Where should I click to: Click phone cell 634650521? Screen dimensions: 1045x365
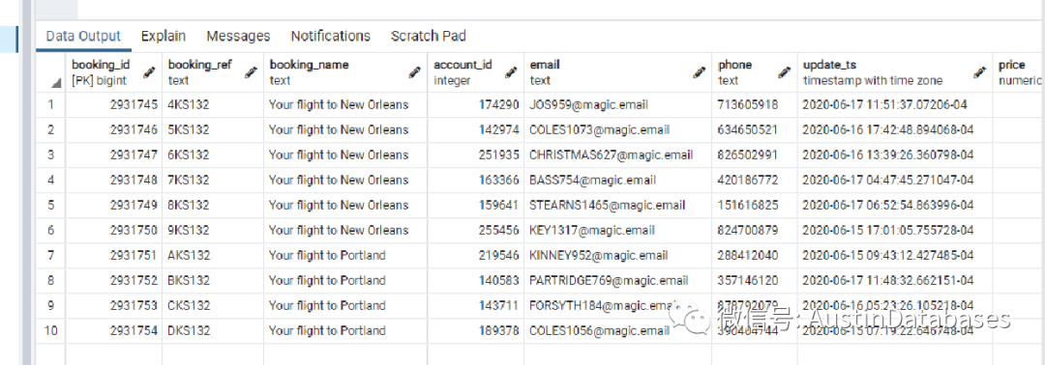(755, 129)
